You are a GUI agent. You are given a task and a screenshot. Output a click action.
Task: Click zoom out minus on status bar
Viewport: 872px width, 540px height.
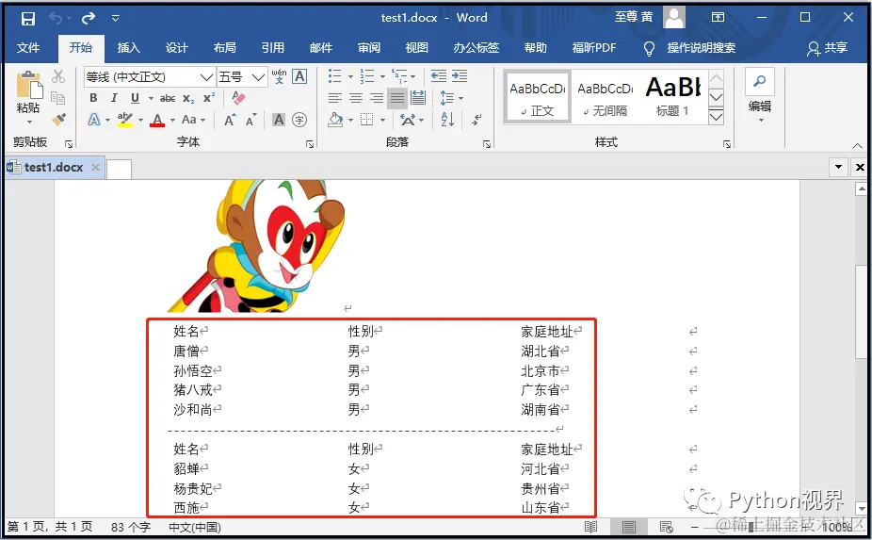[x=695, y=527]
